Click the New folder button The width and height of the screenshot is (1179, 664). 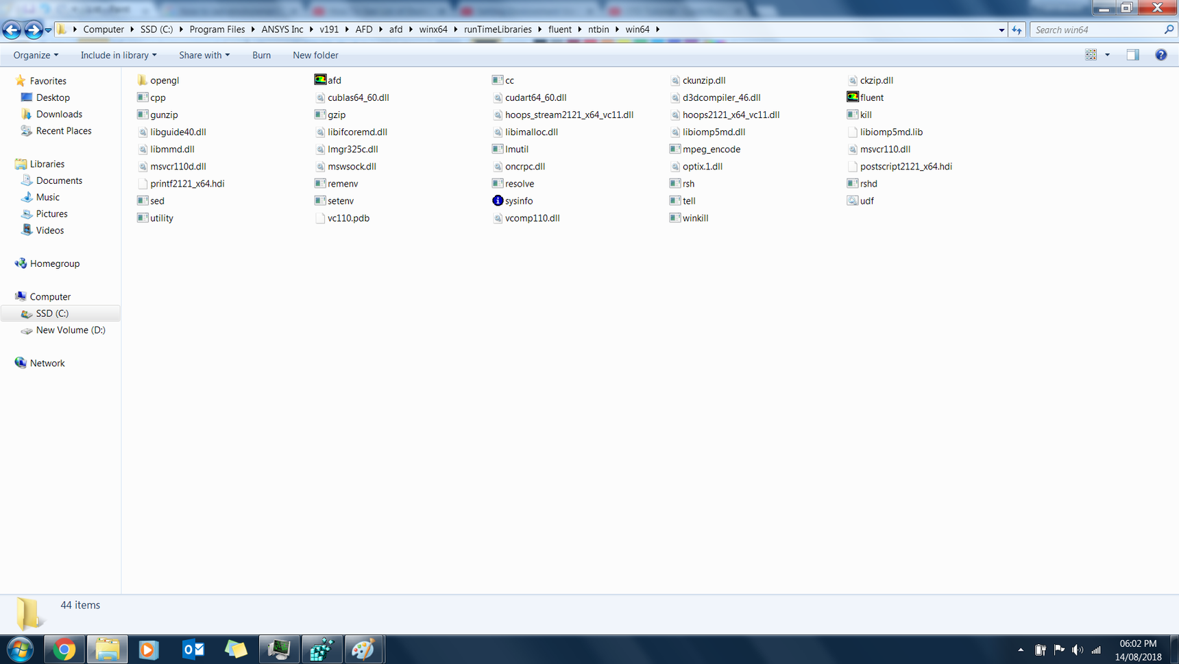coord(315,55)
